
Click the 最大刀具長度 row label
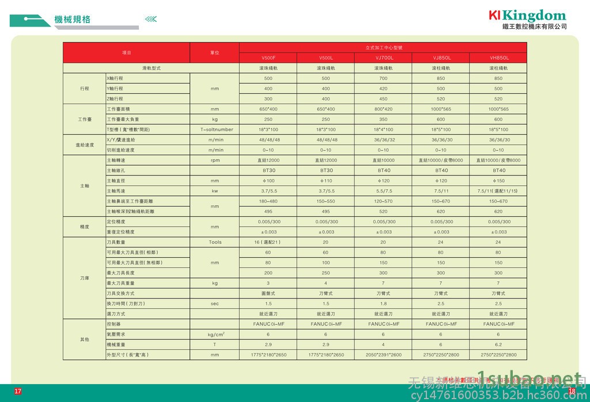[x=120, y=273]
